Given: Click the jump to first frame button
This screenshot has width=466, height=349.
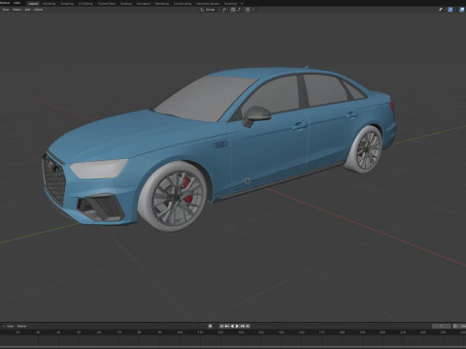Looking at the screenshot, I should [x=222, y=327].
